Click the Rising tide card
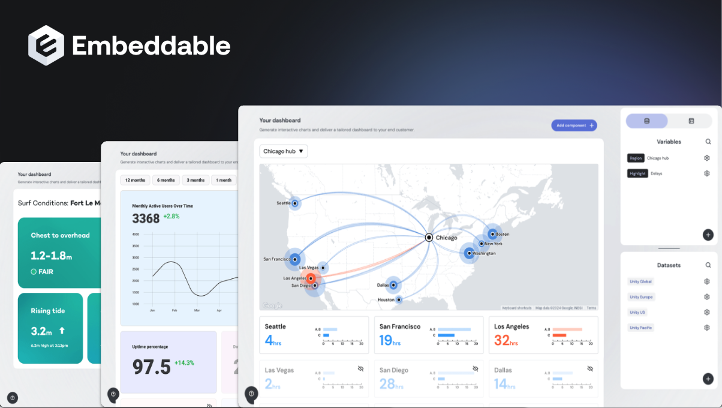 50,328
